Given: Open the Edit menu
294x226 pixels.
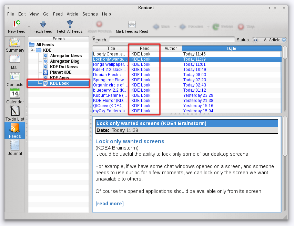Looking at the screenshot, I should 22,14.
